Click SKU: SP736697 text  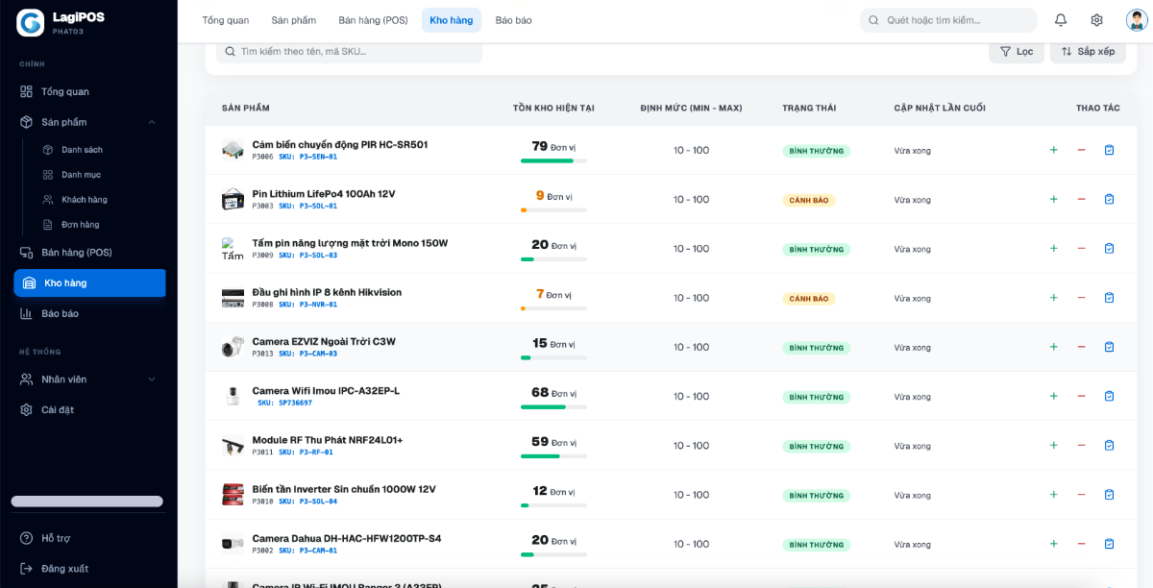click(284, 404)
